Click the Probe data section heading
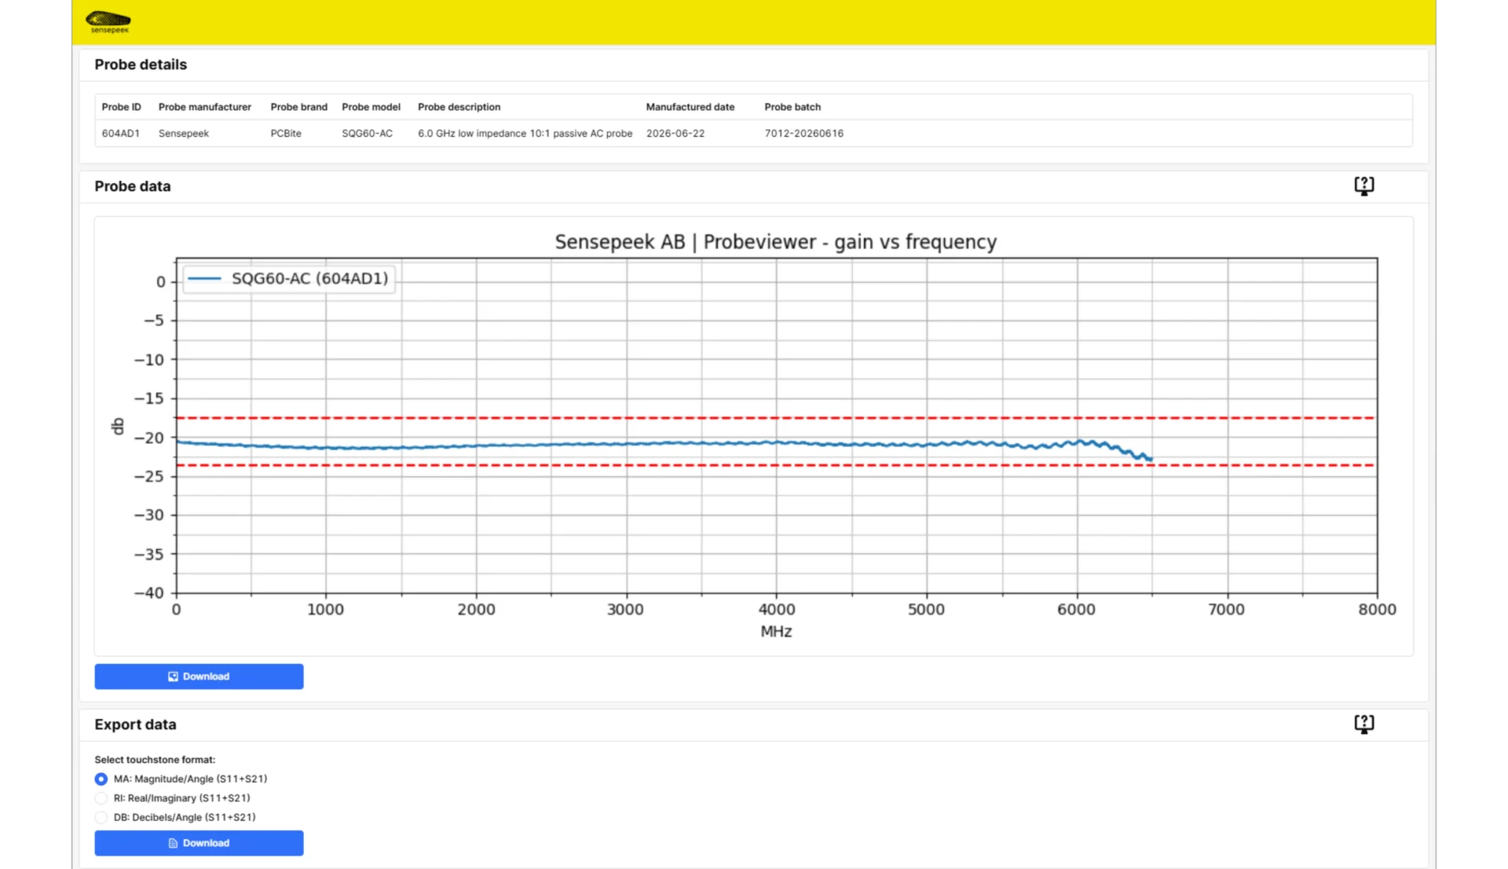Screen dimensions: 1508x869 pyautogui.click(x=132, y=186)
